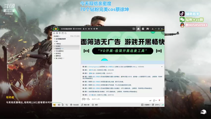The image size is (211, 119).
Task: Expand the 吃鸡专区 tree node
Action: coord(55,49)
